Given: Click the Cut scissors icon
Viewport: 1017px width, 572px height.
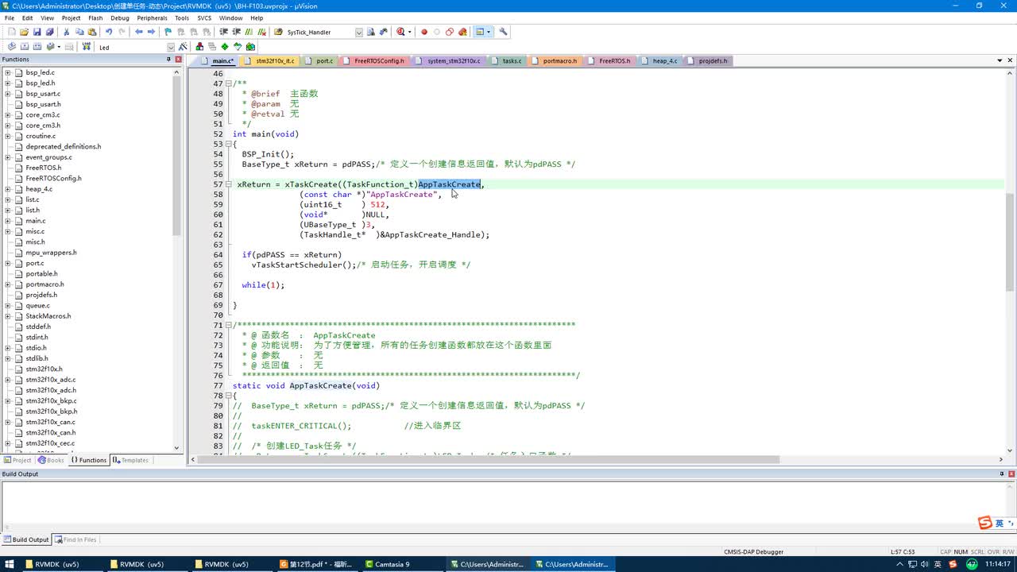Looking at the screenshot, I should pos(67,32).
